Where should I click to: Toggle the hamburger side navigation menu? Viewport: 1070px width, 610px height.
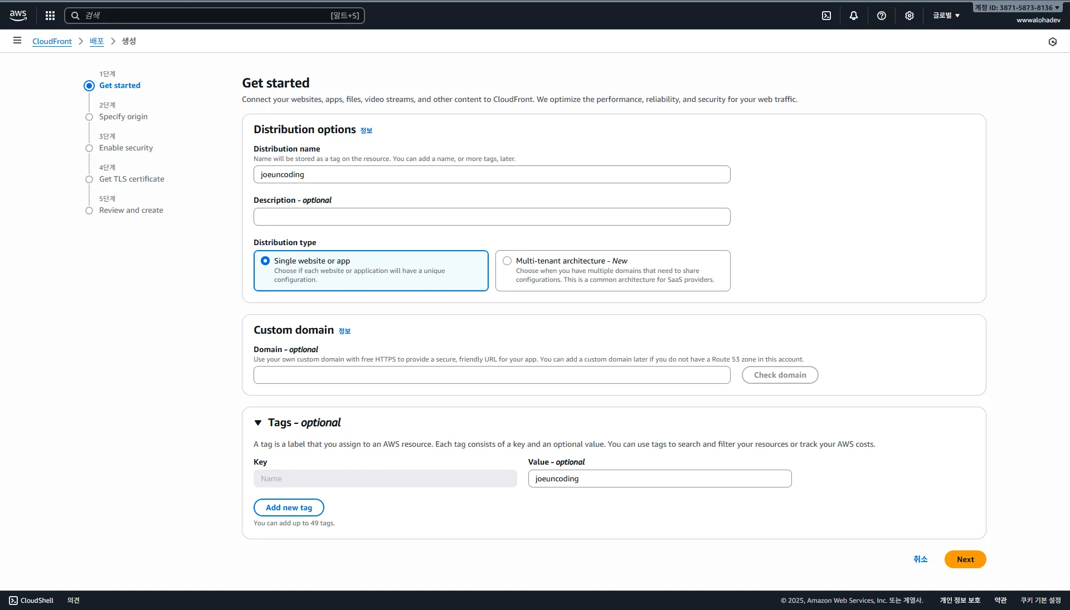17,41
